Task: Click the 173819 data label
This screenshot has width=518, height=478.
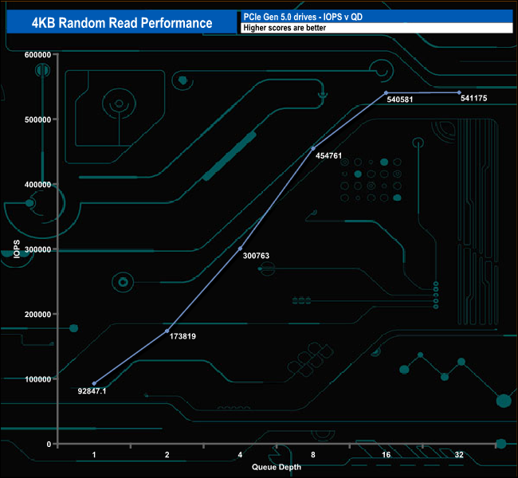Action: click(x=183, y=337)
